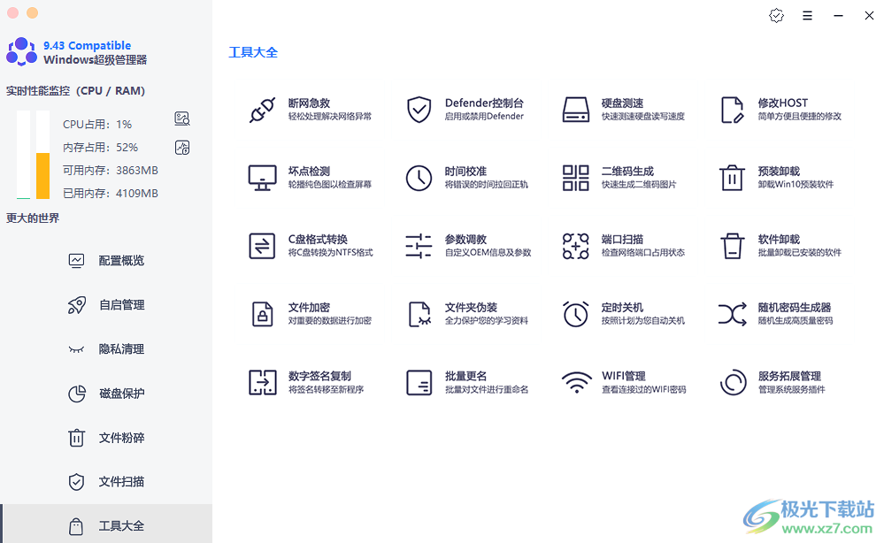Launch the 文件夹伪装 icon
Image resolution: width=884 pixels, height=543 pixels.
(419, 314)
